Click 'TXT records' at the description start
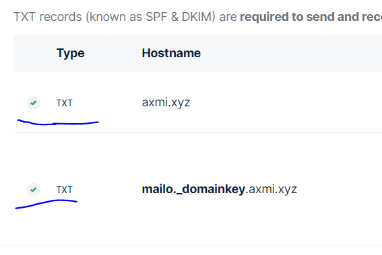This screenshot has width=382, height=255. tap(48, 17)
